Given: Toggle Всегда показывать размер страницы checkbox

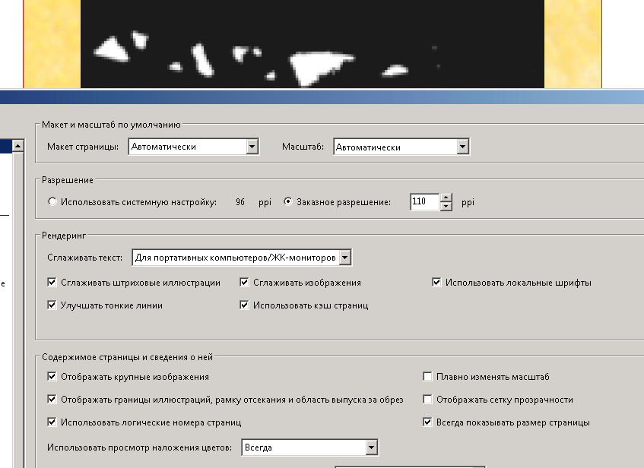Looking at the screenshot, I should point(427,422).
